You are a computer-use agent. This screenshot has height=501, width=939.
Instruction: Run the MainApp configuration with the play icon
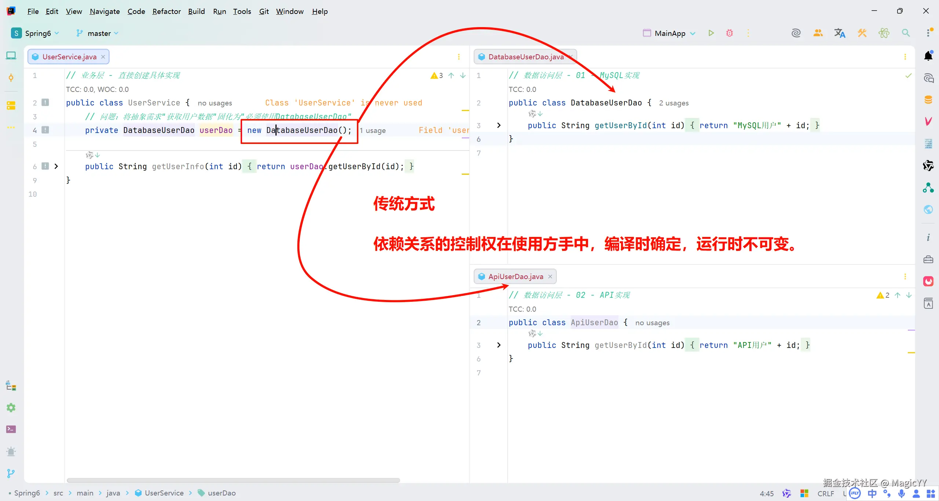(711, 33)
